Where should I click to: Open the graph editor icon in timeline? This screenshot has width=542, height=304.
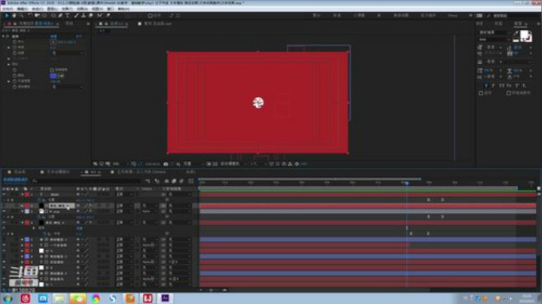pos(190,181)
